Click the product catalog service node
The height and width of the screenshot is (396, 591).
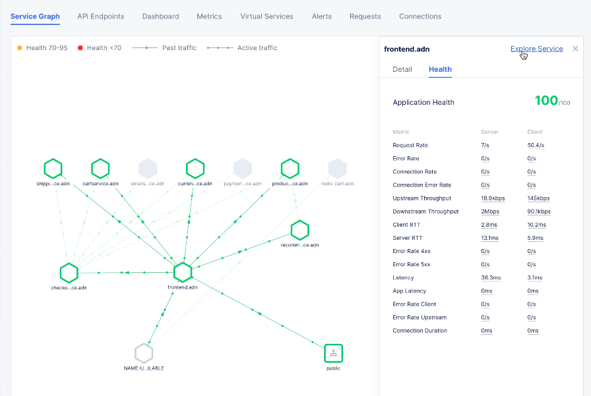(290, 167)
